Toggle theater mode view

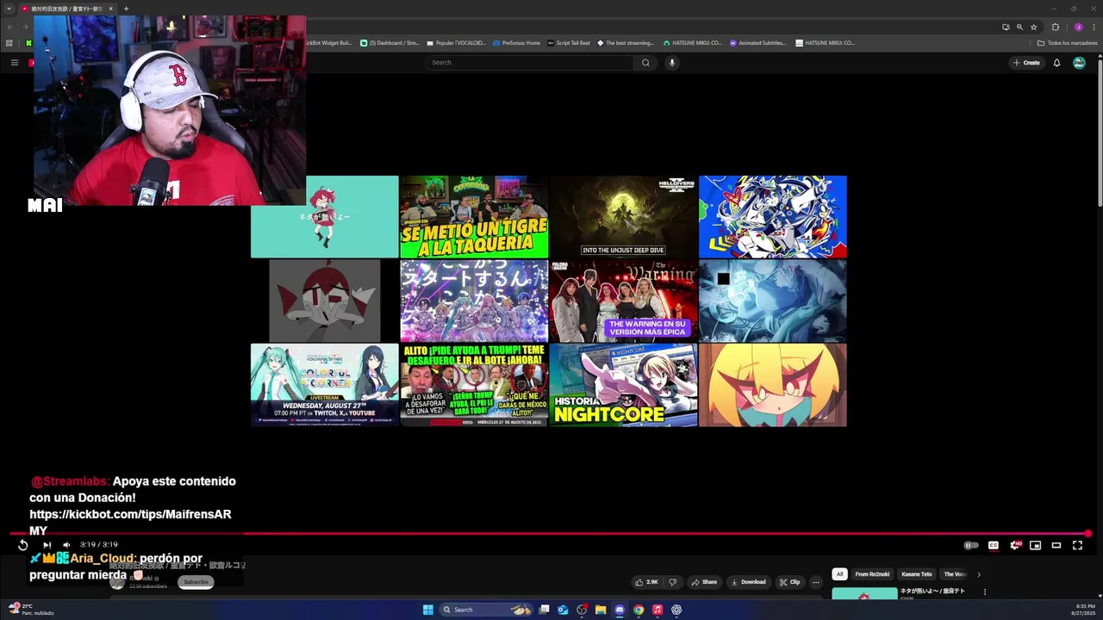pos(1056,545)
